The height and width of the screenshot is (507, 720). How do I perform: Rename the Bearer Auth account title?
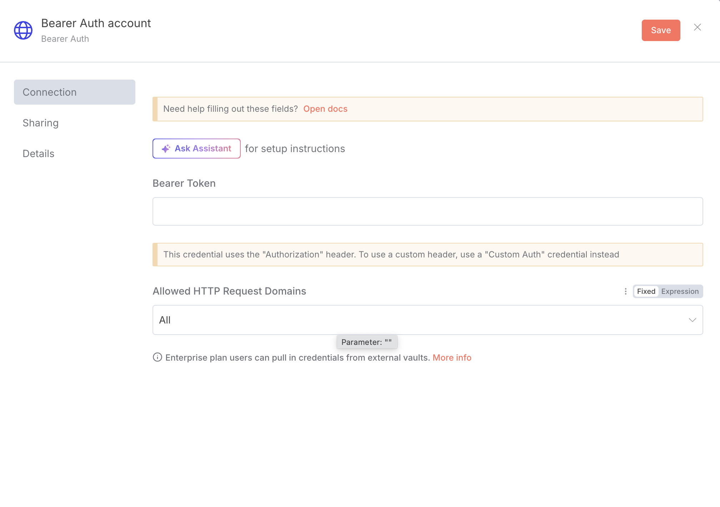coord(96,23)
